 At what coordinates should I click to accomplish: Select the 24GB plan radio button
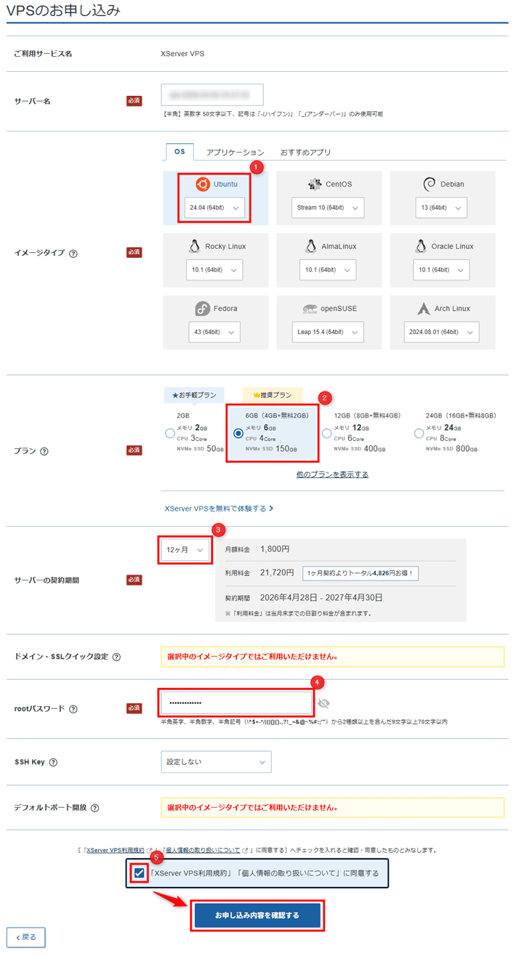coord(419,434)
